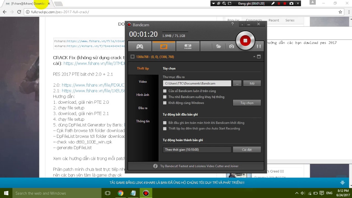Switch to Screen Recording mode

(164, 46)
